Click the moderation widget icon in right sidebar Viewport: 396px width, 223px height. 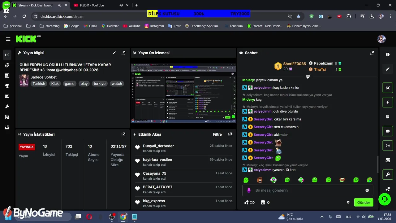[x=388, y=160]
